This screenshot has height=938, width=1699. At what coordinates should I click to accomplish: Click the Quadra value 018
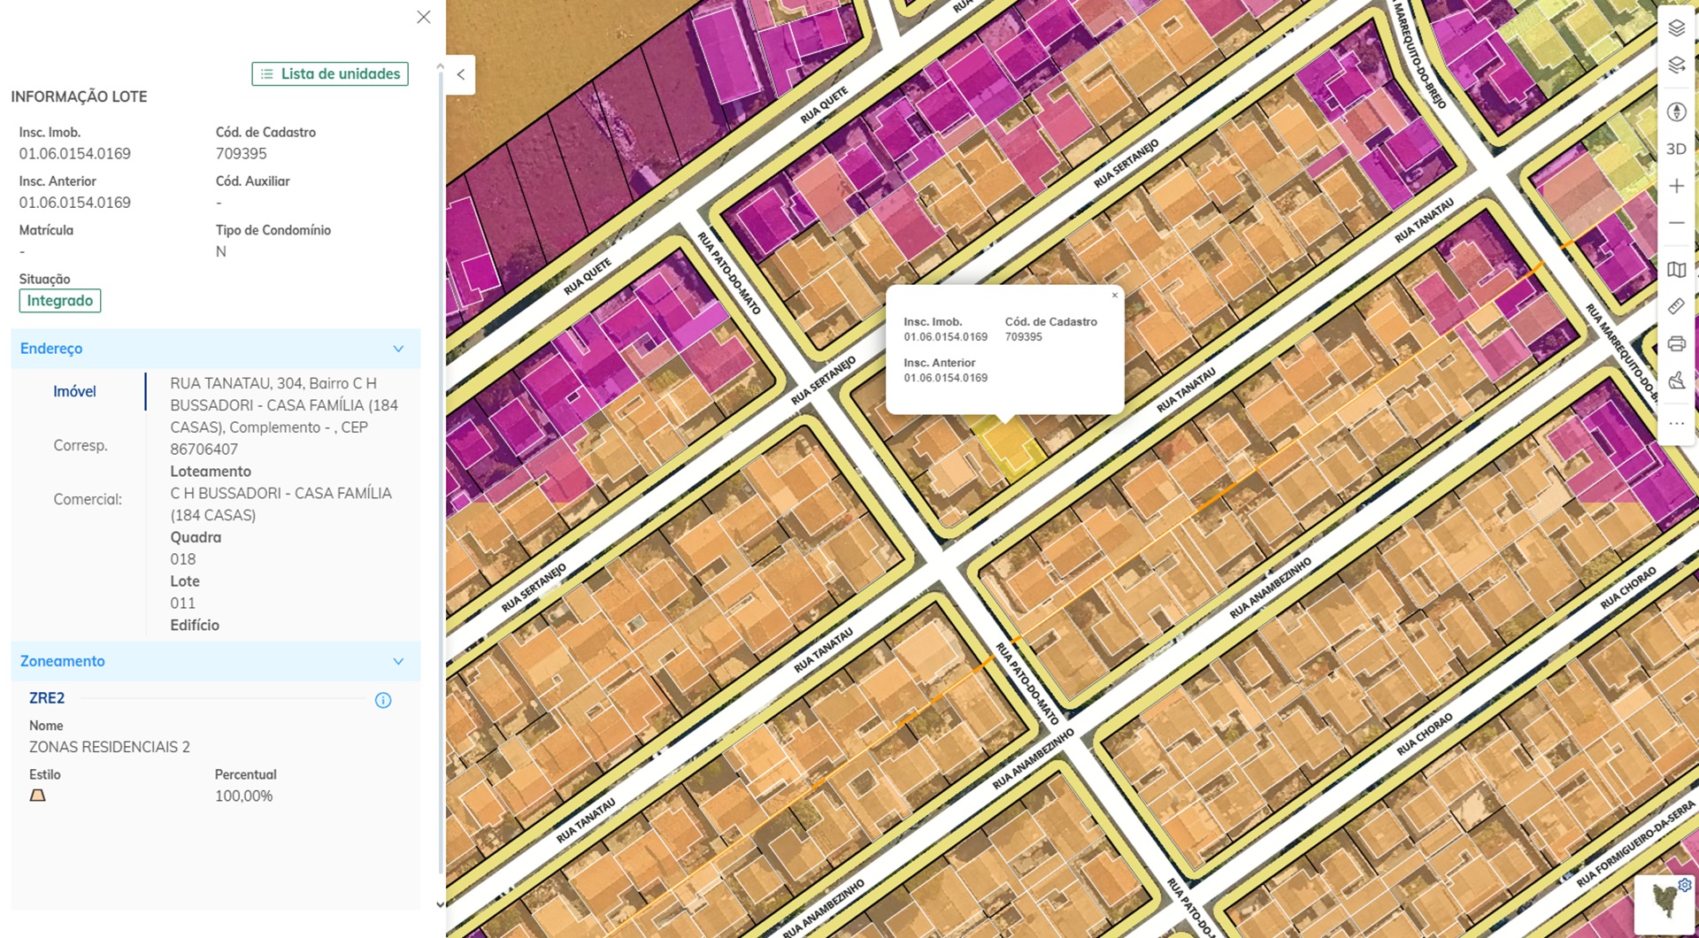(x=183, y=559)
